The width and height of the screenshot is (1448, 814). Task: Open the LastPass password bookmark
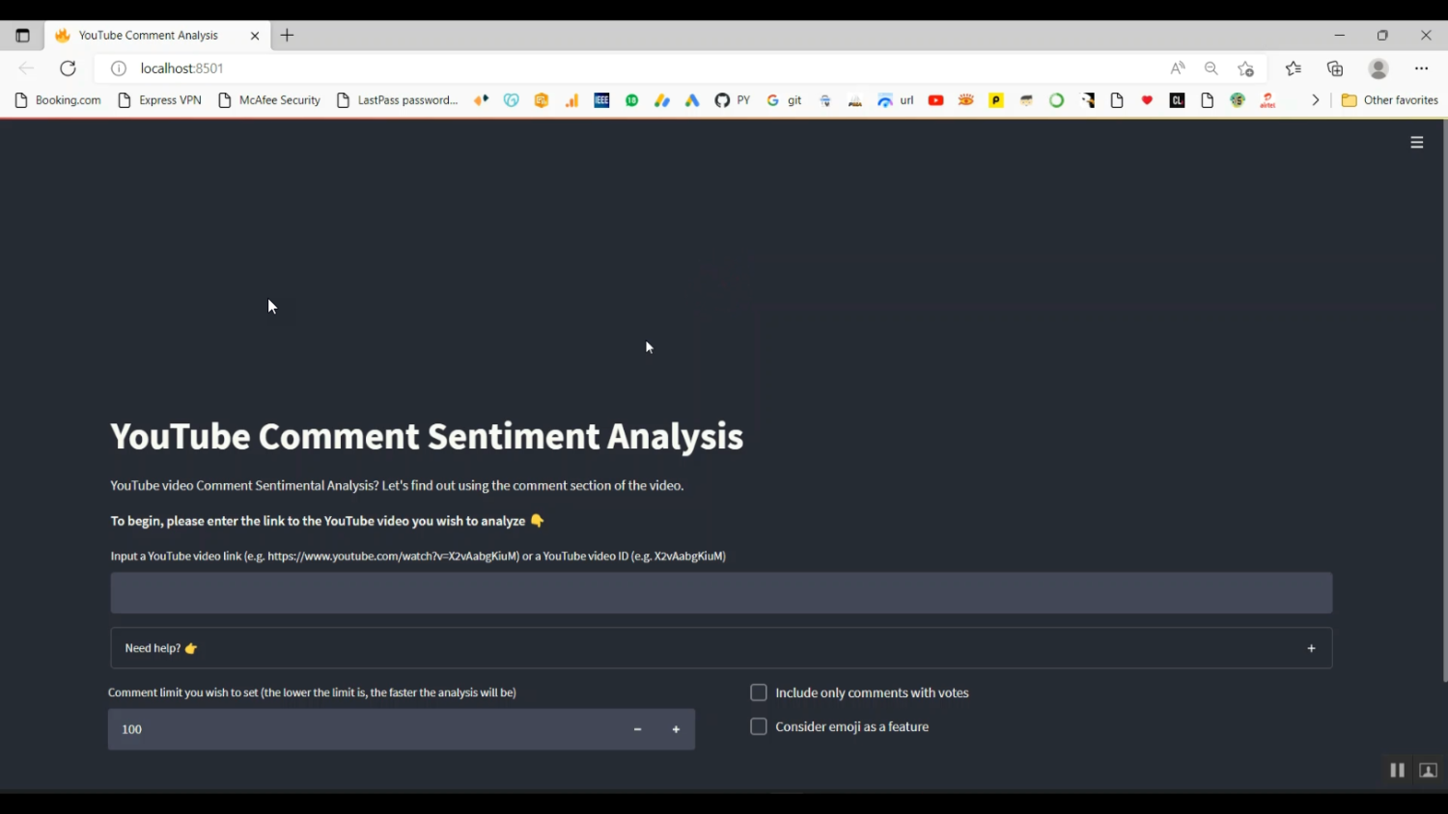coord(397,100)
